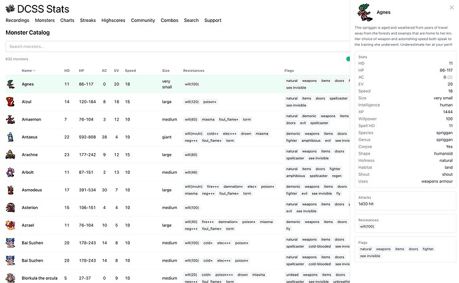Click the Blorkula the orcula sprite
Screen dimensions: 459x283
click(x=10, y=278)
